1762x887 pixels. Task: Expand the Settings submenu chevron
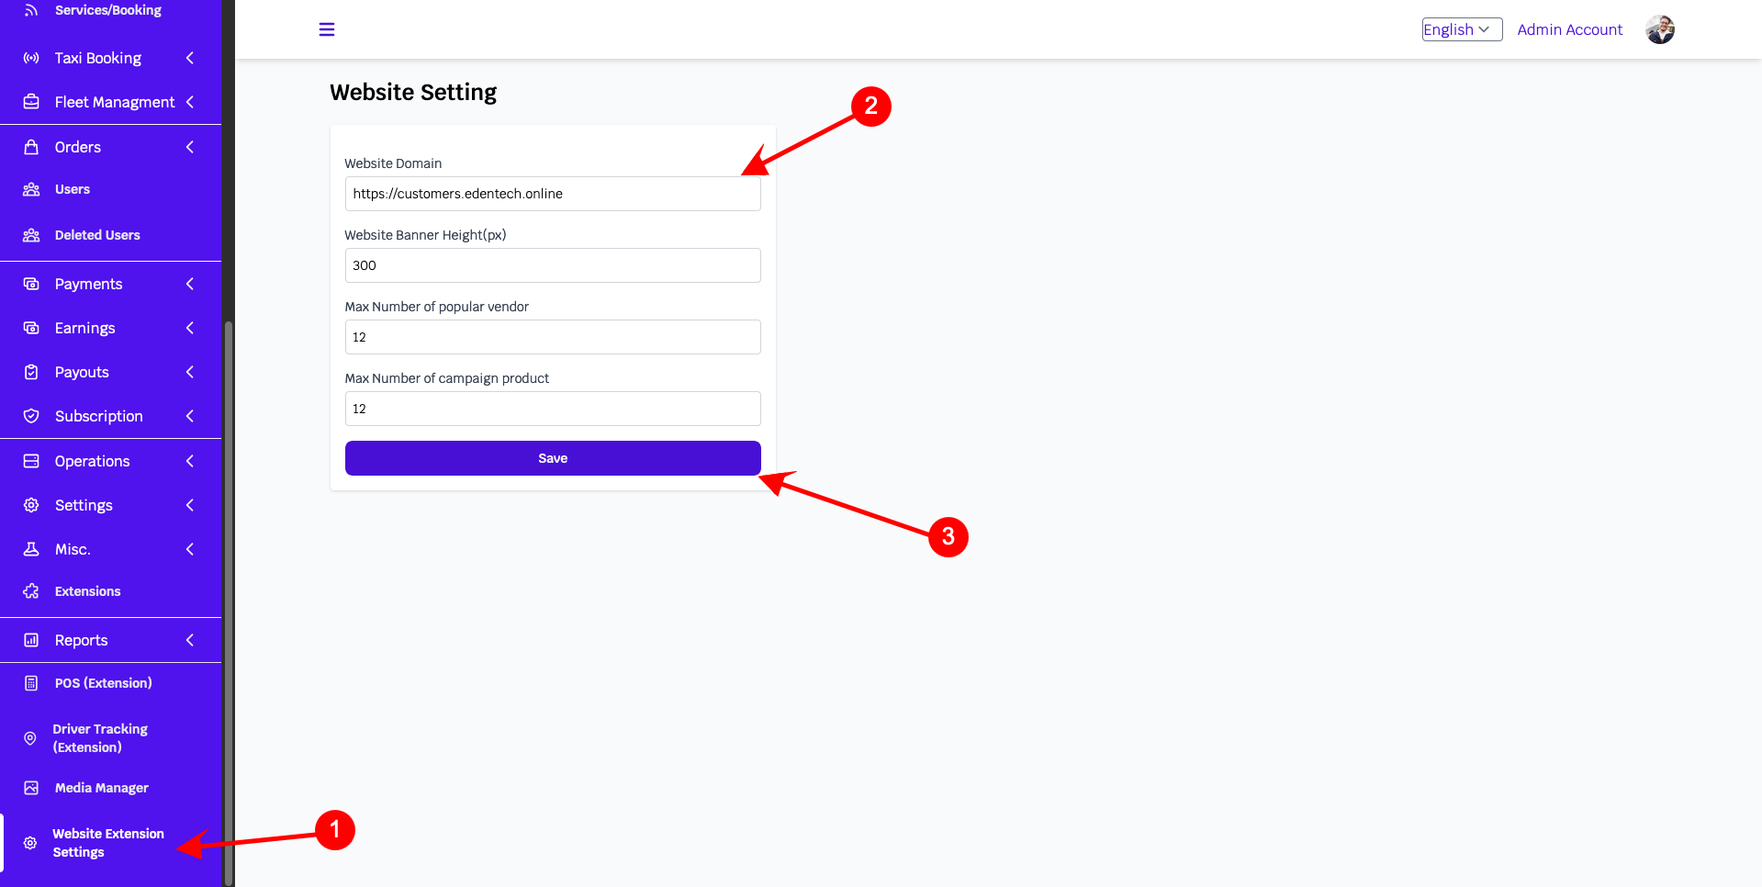pyautogui.click(x=190, y=505)
